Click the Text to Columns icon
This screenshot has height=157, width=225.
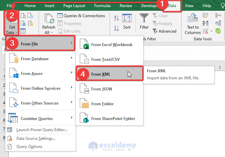coord(193,24)
